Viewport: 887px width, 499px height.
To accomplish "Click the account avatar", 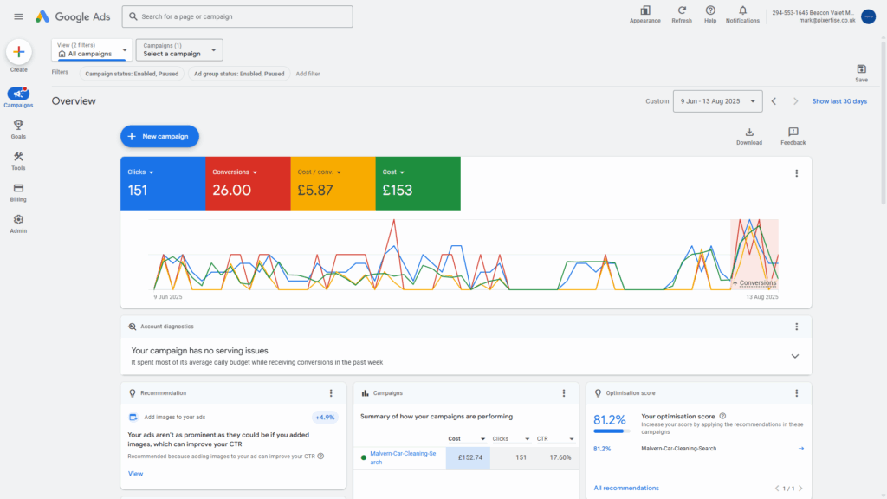I will [868, 16].
